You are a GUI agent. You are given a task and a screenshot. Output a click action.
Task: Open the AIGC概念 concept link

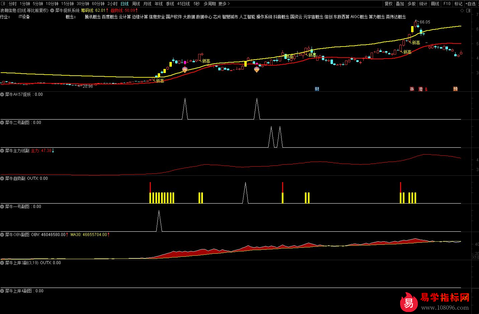pos(359,17)
